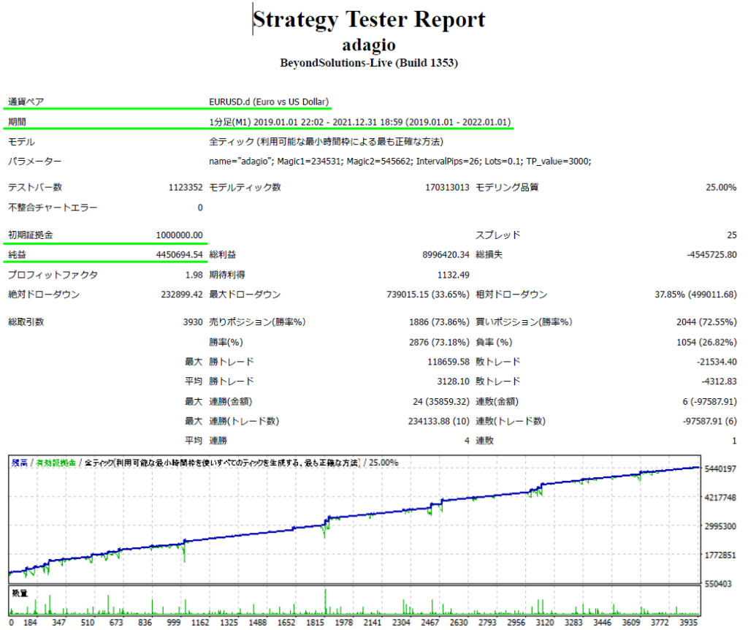Click the win rate value 2876 (73.18%)
Viewport: 748px width, 630px height.
pyautogui.click(x=439, y=342)
